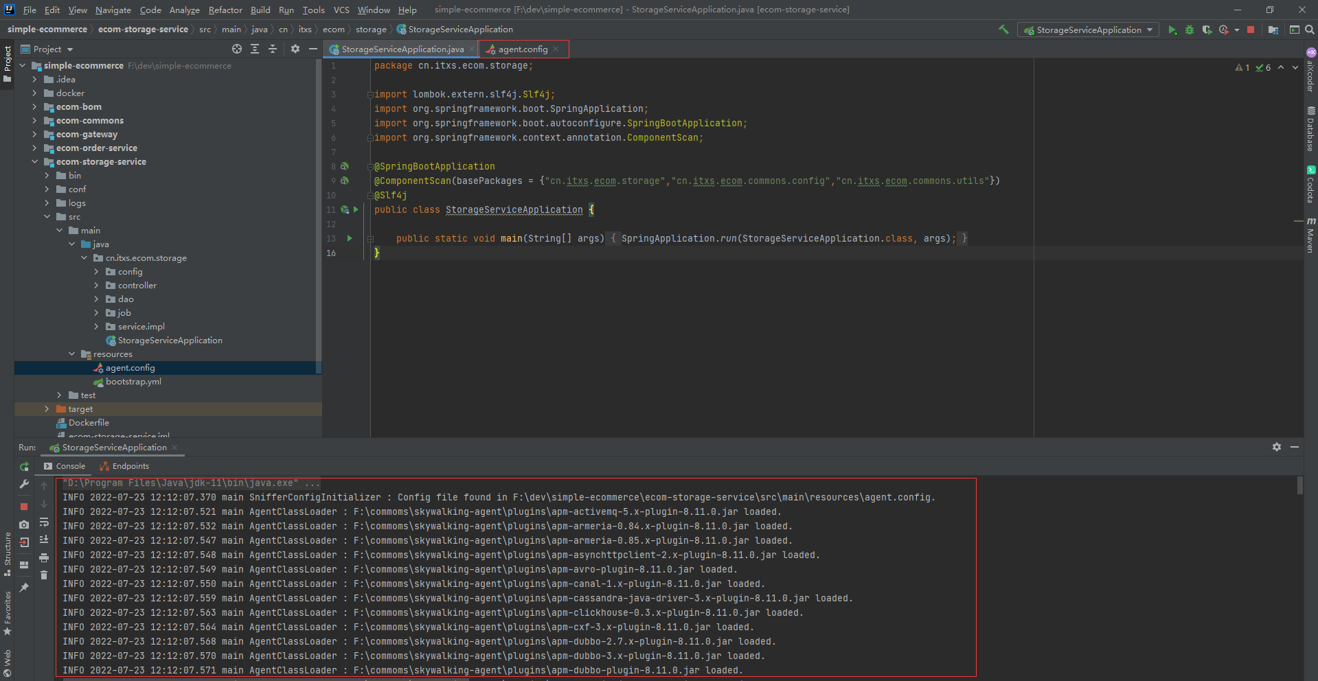Click the run gutter icon beside the main method
Viewport: 1318px width, 681px height.
[350, 238]
